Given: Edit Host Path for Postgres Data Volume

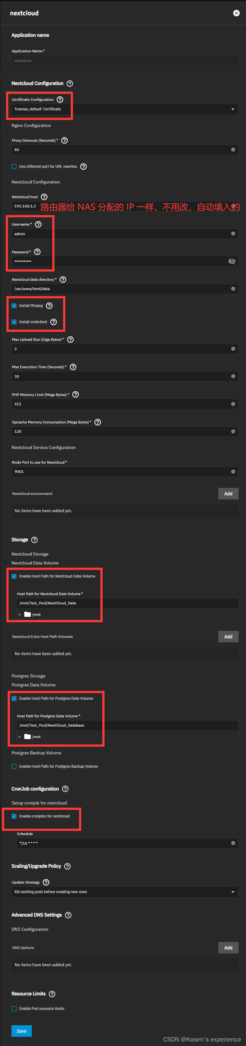Looking at the screenshot, I should coord(127,725).
